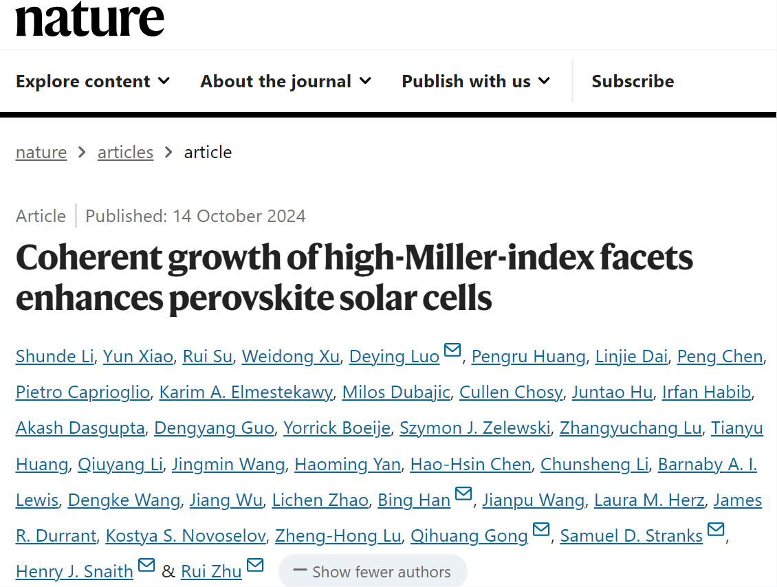View Zheng-Hong Lu author info
The image size is (777, 587).
[338, 535]
